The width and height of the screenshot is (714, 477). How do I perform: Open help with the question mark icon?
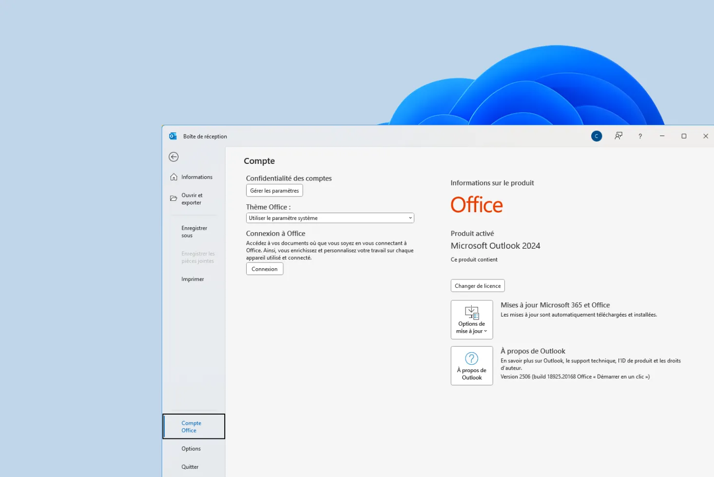tap(640, 136)
